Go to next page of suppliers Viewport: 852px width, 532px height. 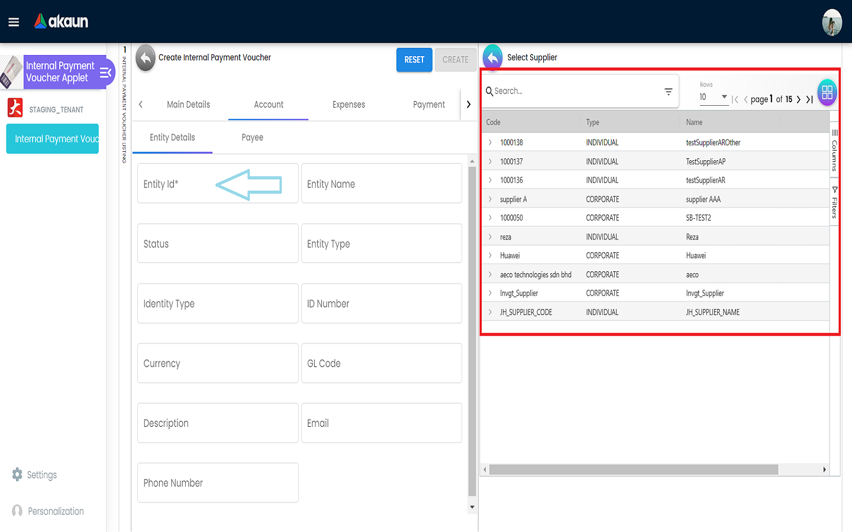(x=799, y=99)
